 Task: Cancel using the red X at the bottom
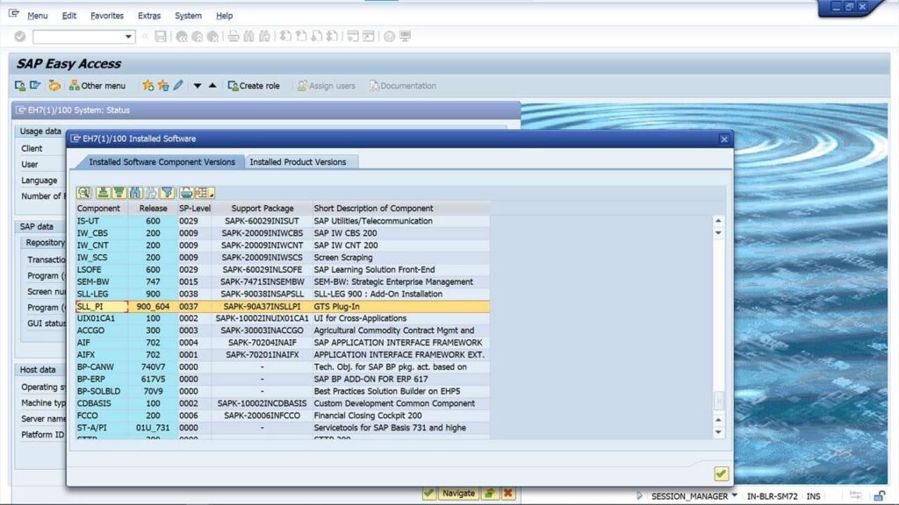click(x=507, y=493)
